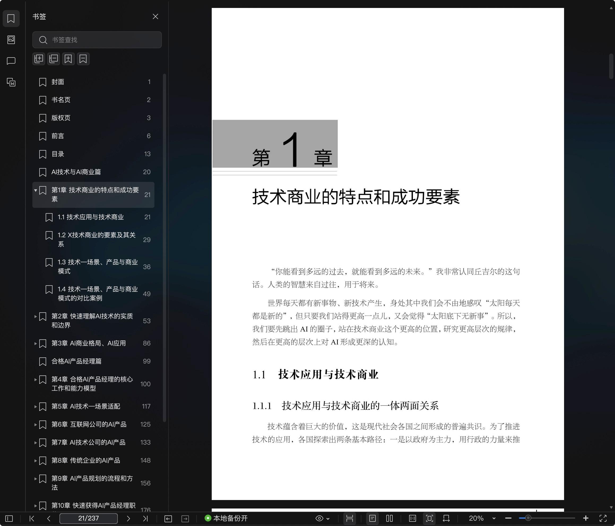
Task: Select two-page view icon
Action: [x=389, y=519]
